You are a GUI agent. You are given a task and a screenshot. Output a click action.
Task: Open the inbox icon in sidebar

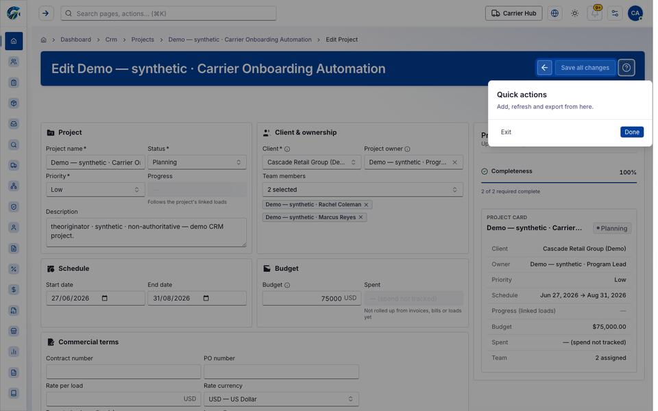click(x=14, y=124)
